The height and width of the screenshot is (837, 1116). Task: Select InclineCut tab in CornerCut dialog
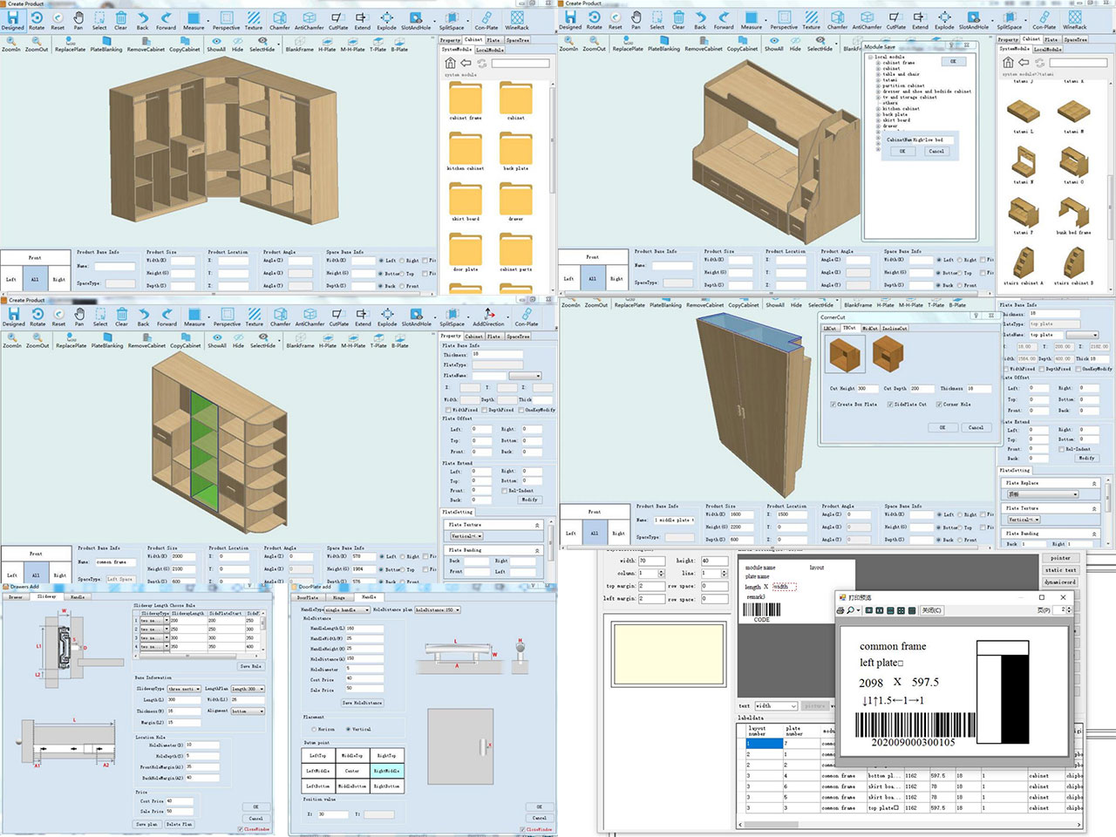[895, 329]
